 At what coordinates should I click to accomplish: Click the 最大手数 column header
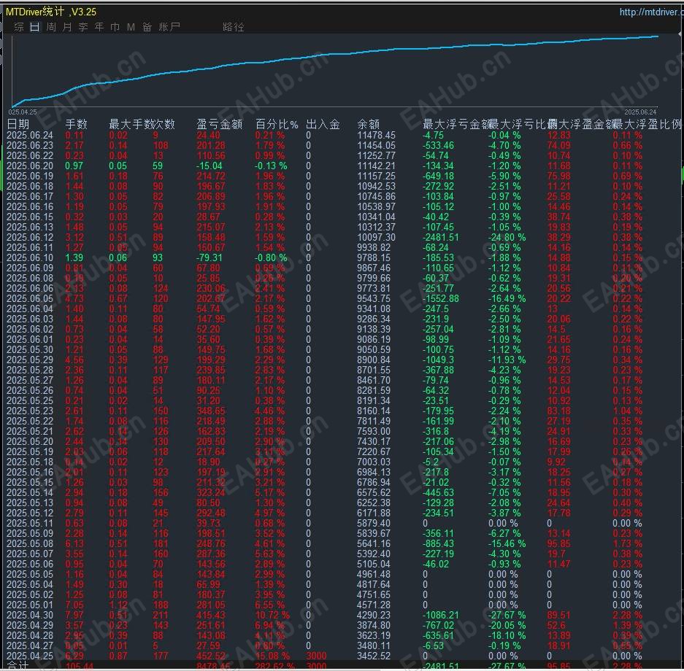[x=131, y=124]
